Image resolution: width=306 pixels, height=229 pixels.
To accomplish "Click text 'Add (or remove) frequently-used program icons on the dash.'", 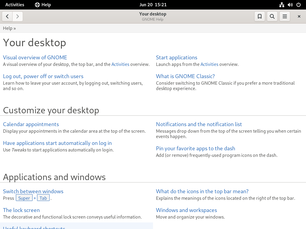I will pyautogui.click(x=217, y=155).
